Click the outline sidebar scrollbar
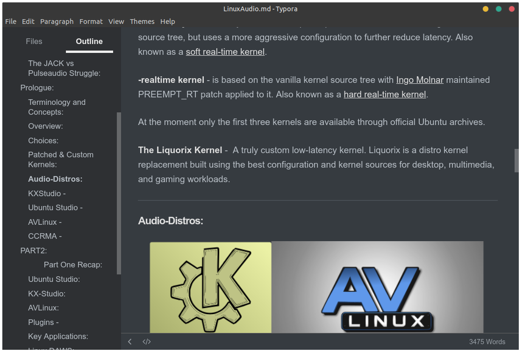Viewport: 523px width, 354px height. [119, 193]
